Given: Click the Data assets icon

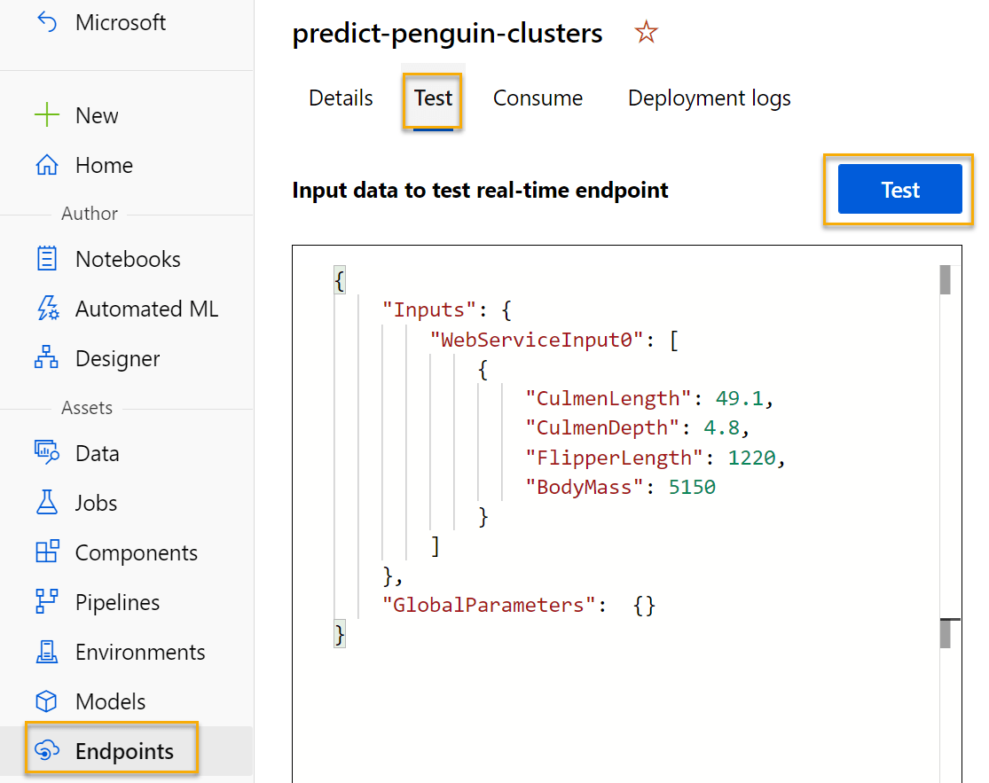Looking at the screenshot, I should (46, 453).
